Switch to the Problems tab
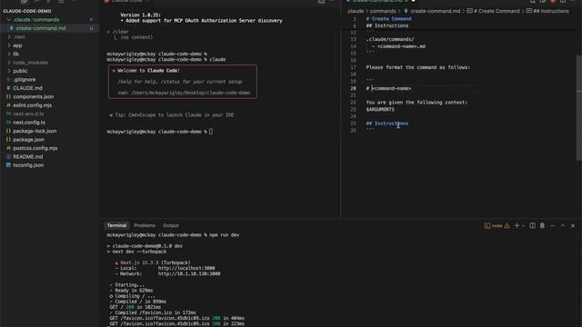Image resolution: width=582 pixels, height=327 pixels. click(145, 225)
